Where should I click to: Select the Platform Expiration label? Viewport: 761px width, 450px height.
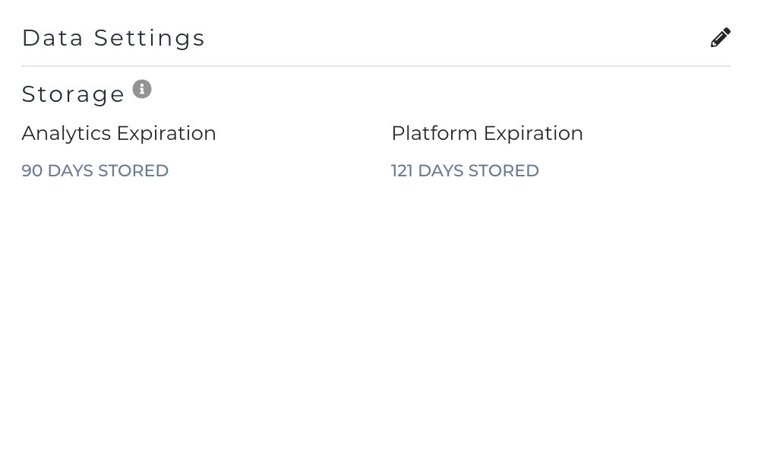488,133
